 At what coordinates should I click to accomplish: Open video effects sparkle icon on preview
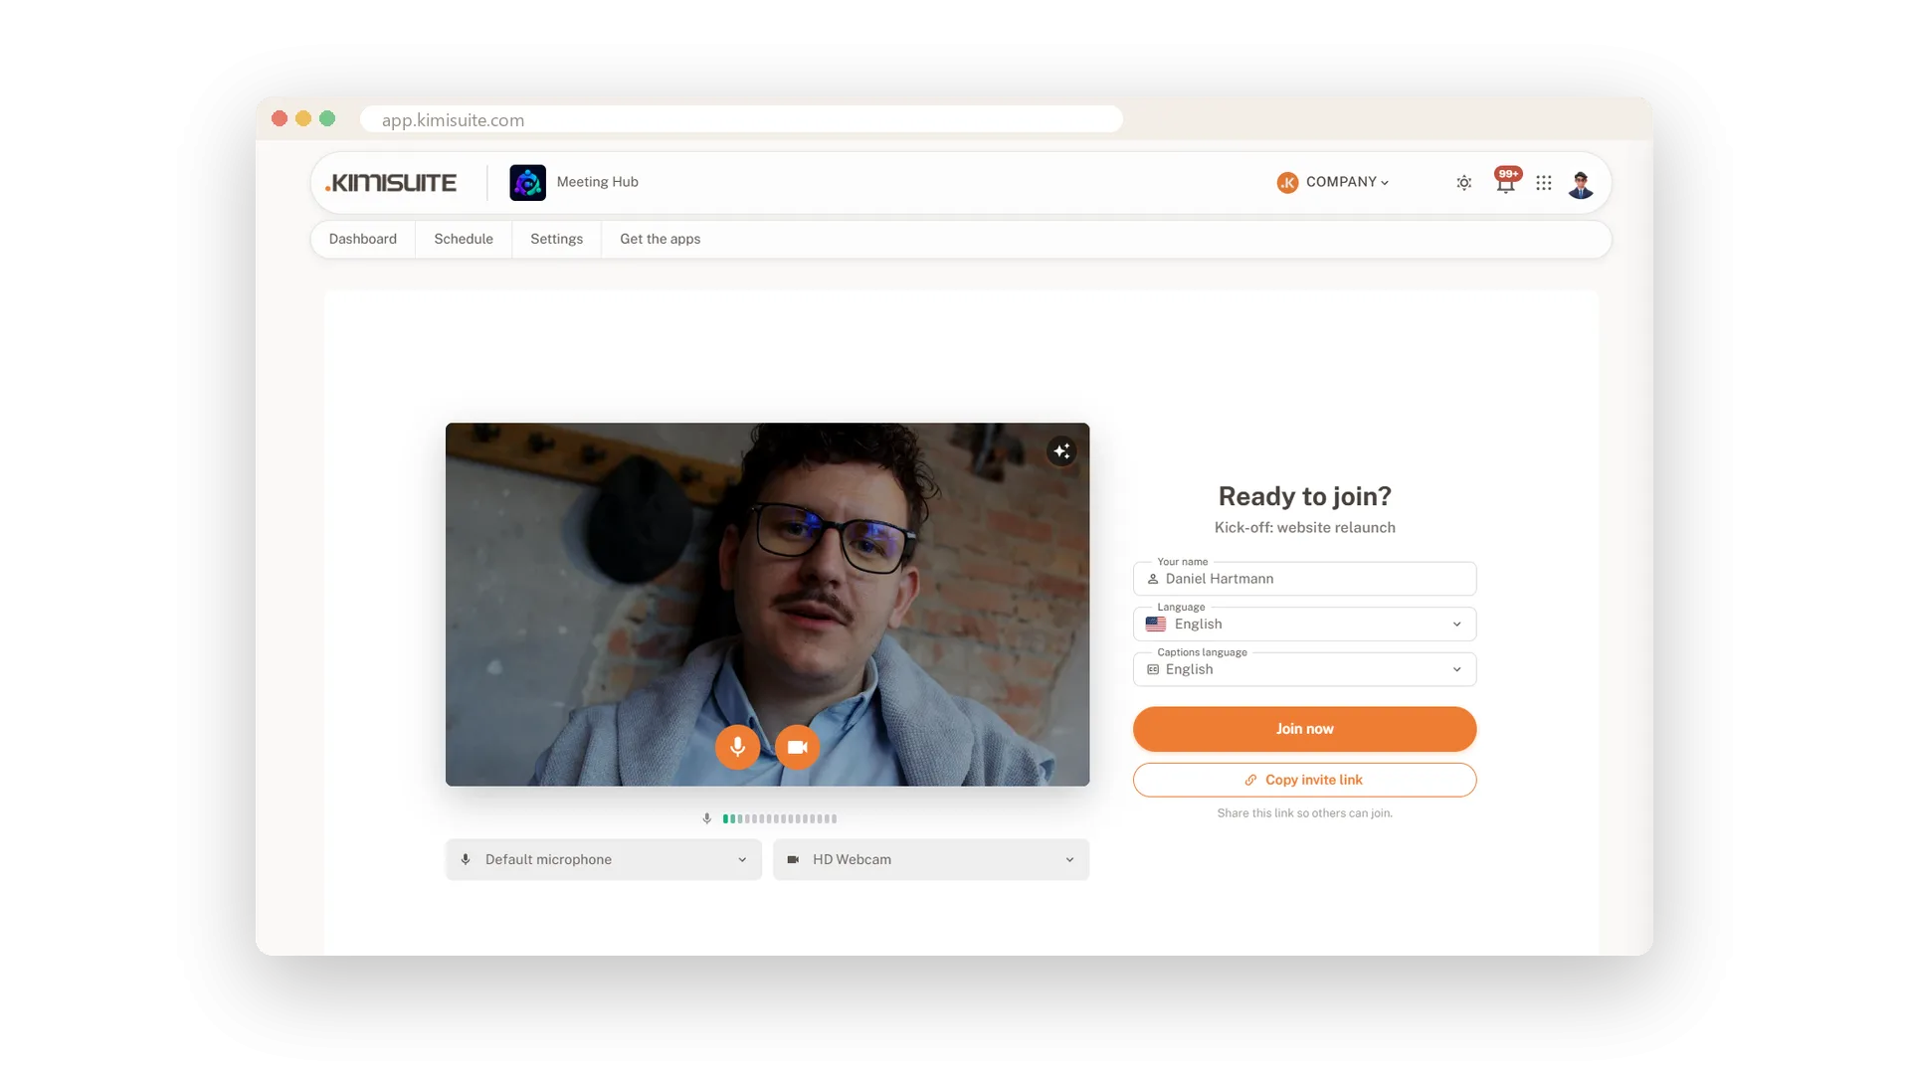[1061, 451]
